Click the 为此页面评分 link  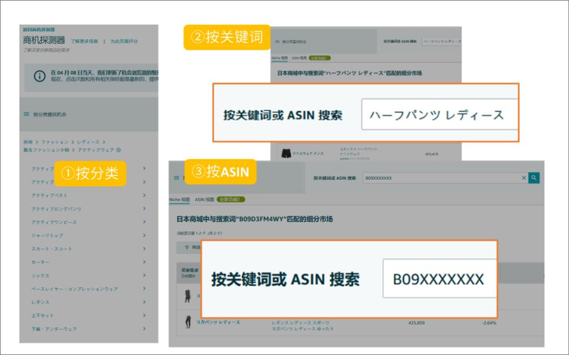click(x=124, y=41)
